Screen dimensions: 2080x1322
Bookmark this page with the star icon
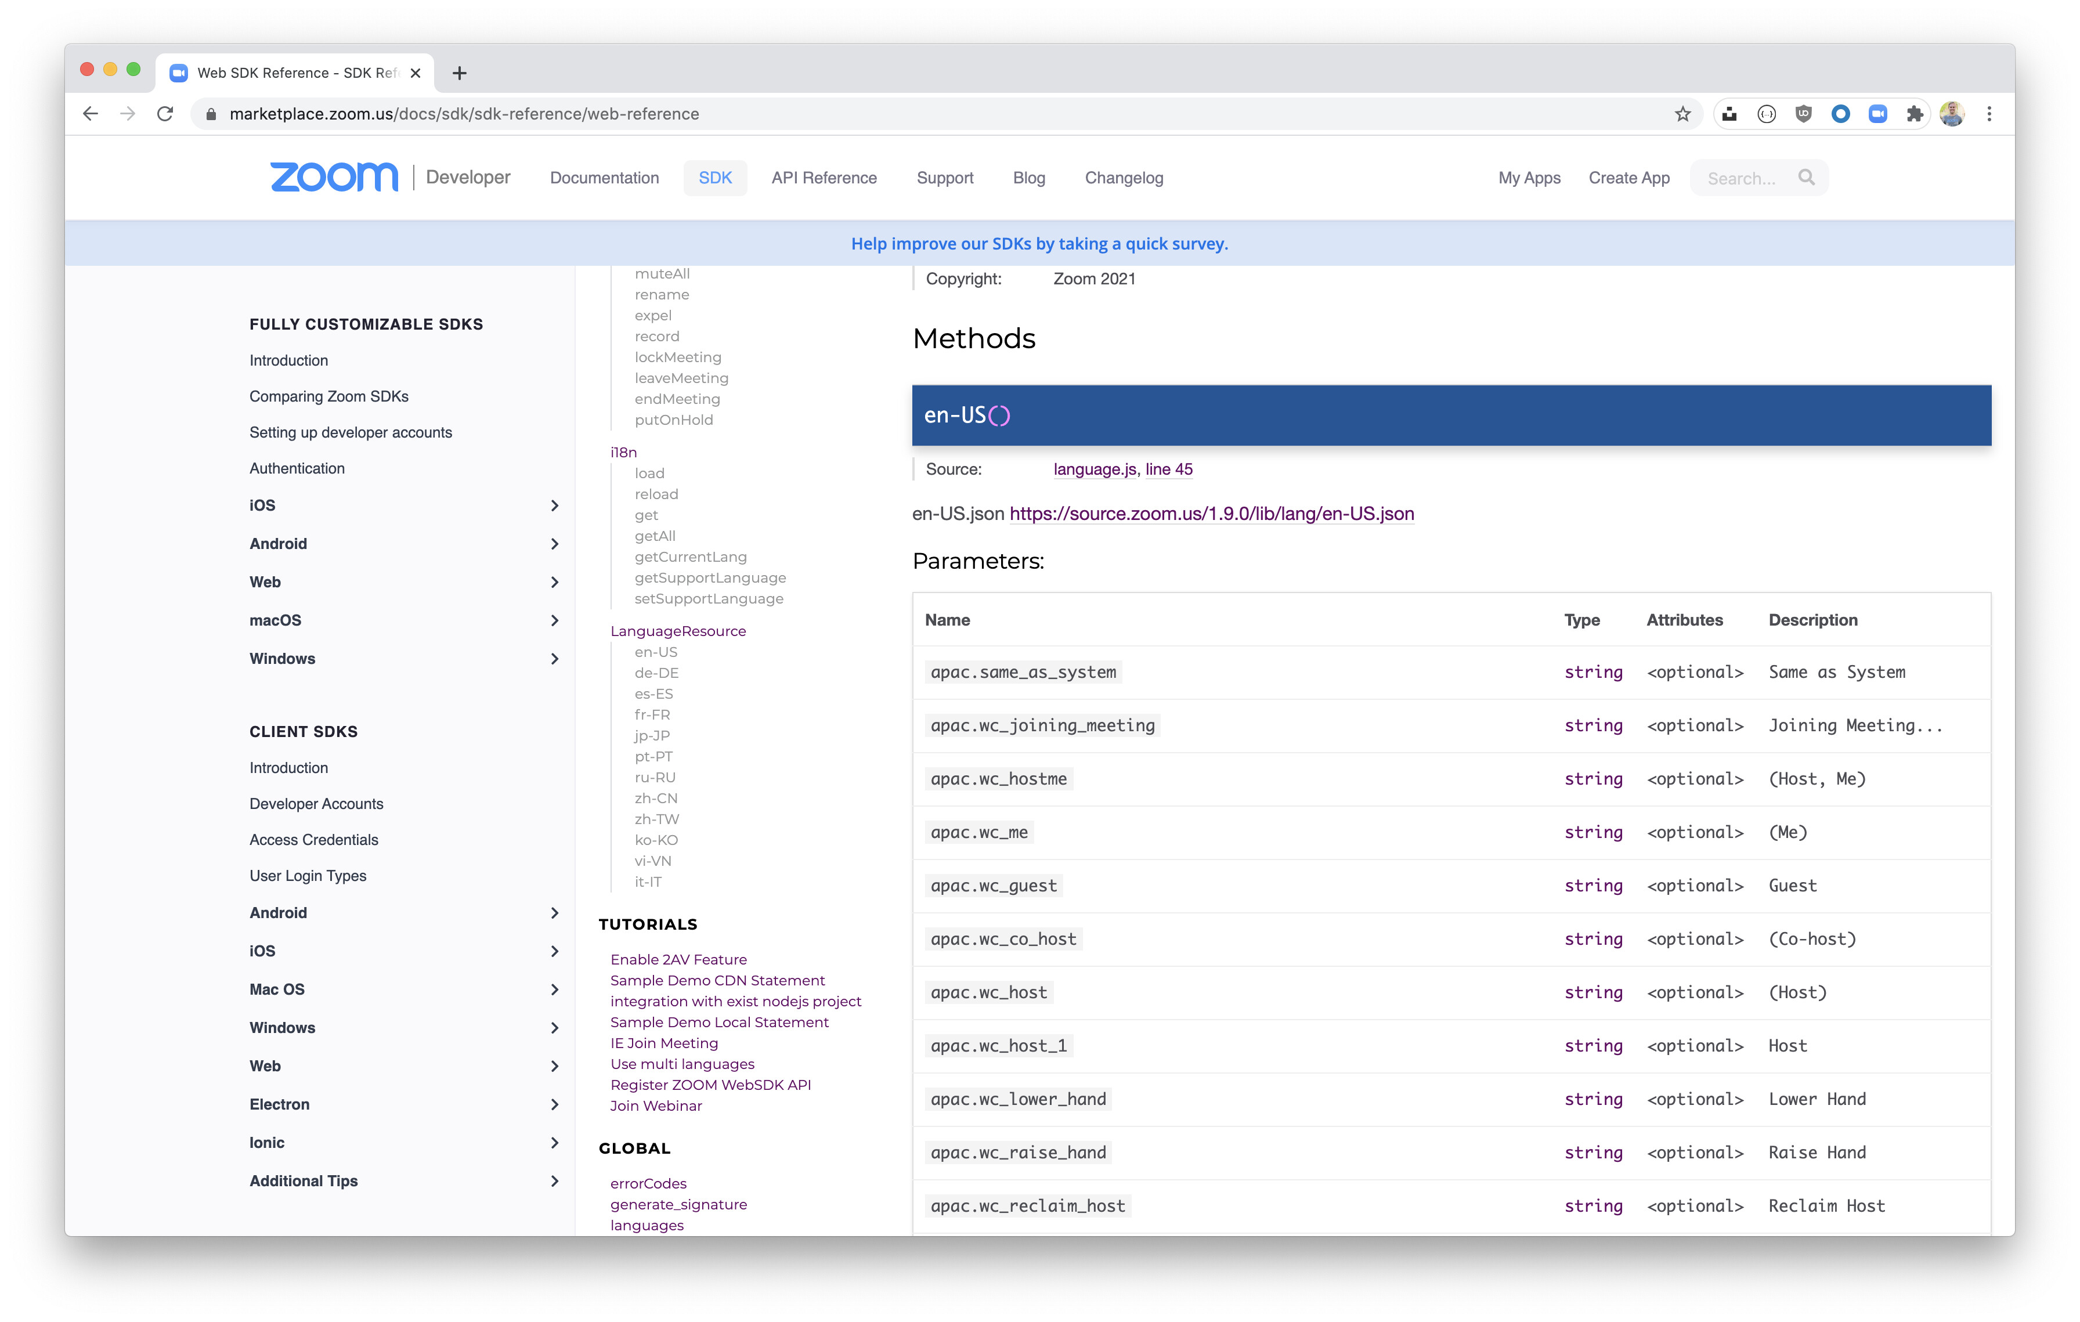pyautogui.click(x=1682, y=114)
